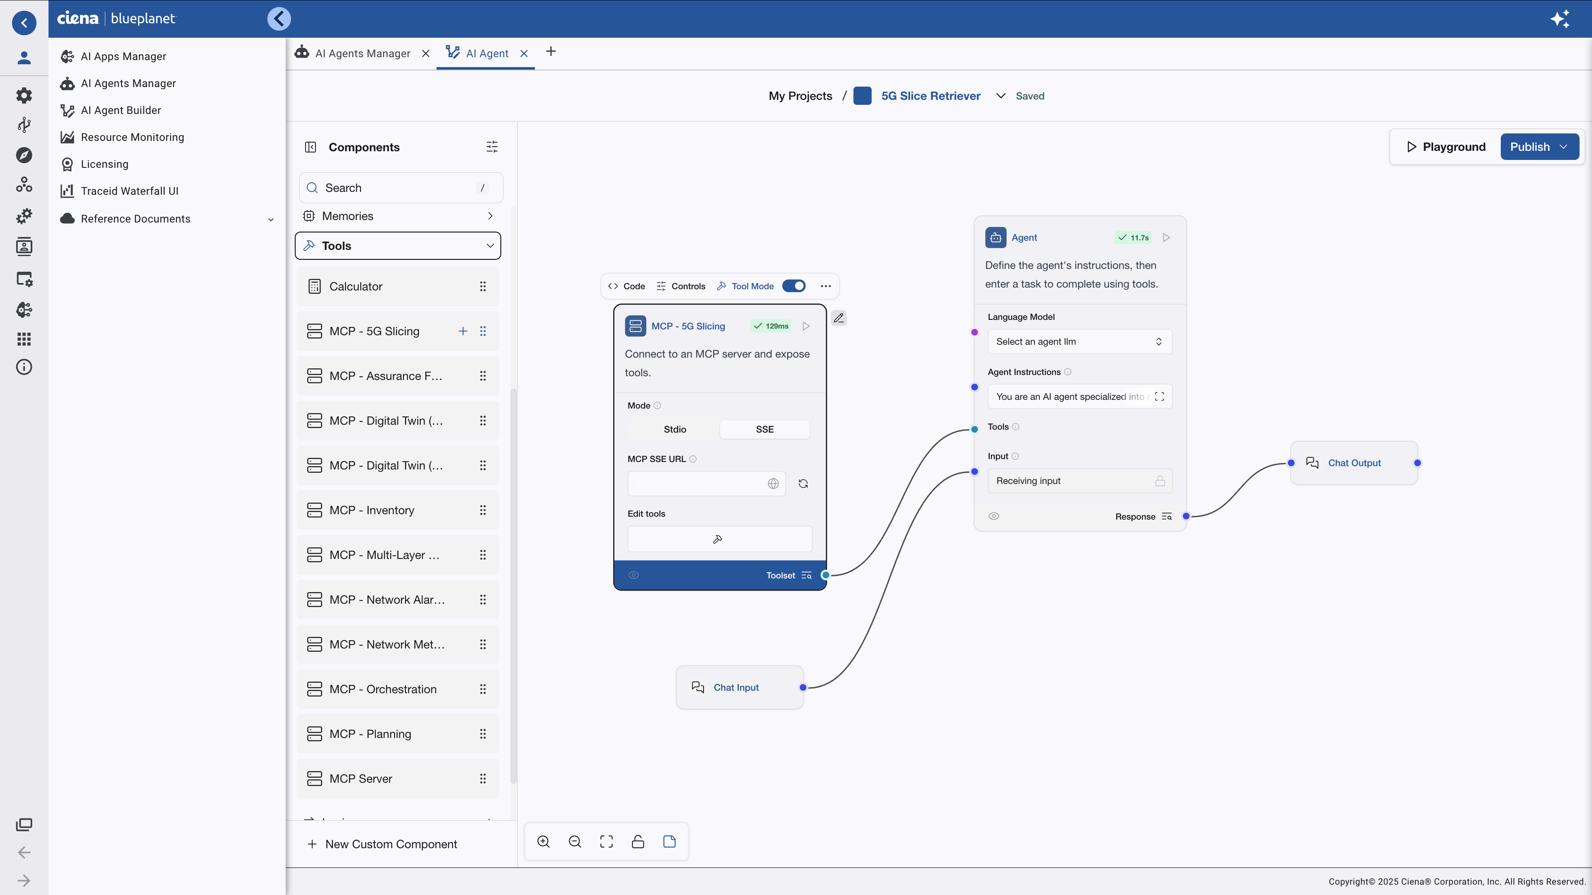Click Toolset output inspect icon
The height and width of the screenshot is (895, 1592).
tap(806, 576)
